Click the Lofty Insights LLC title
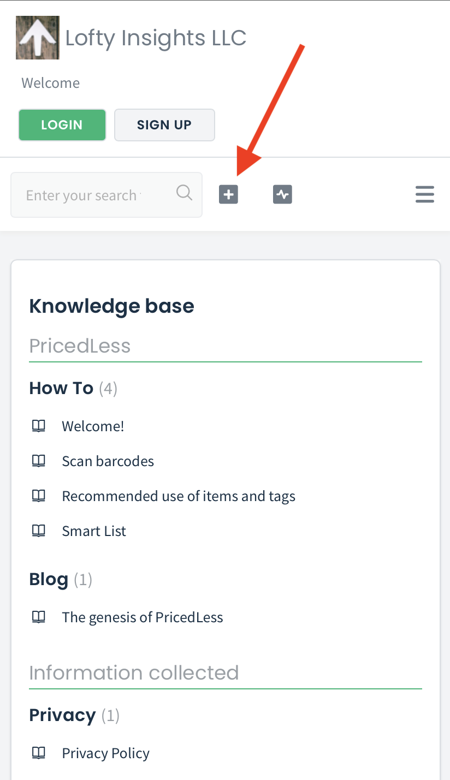The width and height of the screenshot is (450, 780). (156, 38)
